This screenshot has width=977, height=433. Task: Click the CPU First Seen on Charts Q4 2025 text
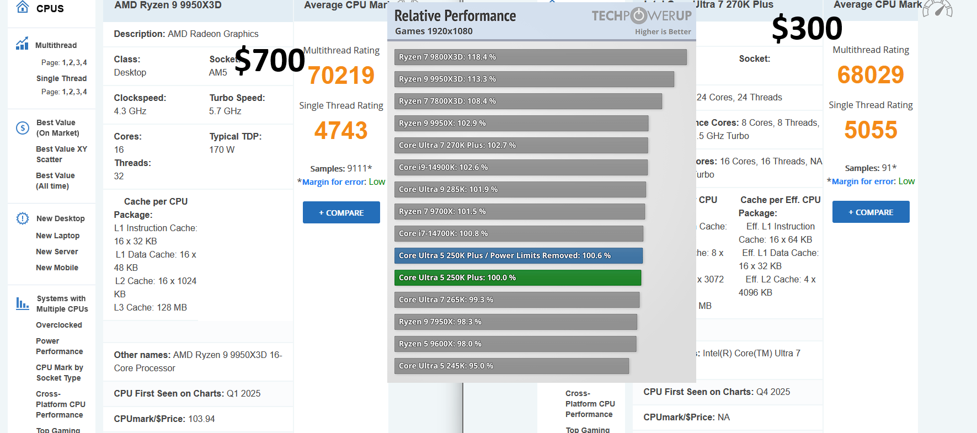point(717,392)
